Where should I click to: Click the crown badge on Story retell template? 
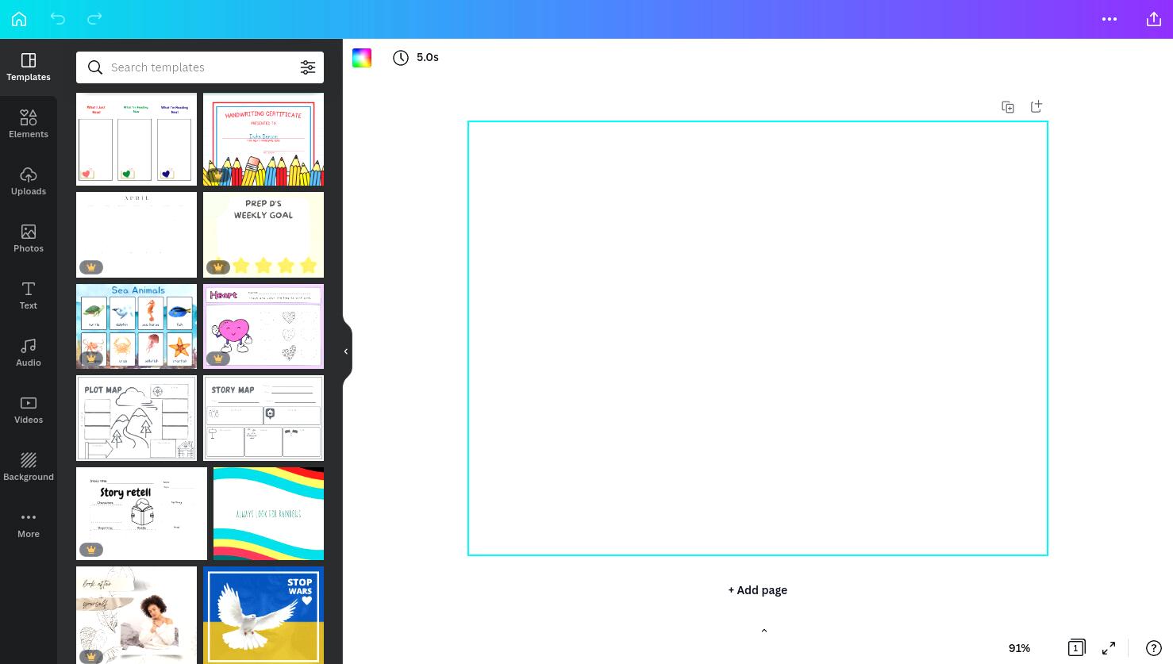pyautogui.click(x=91, y=550)
